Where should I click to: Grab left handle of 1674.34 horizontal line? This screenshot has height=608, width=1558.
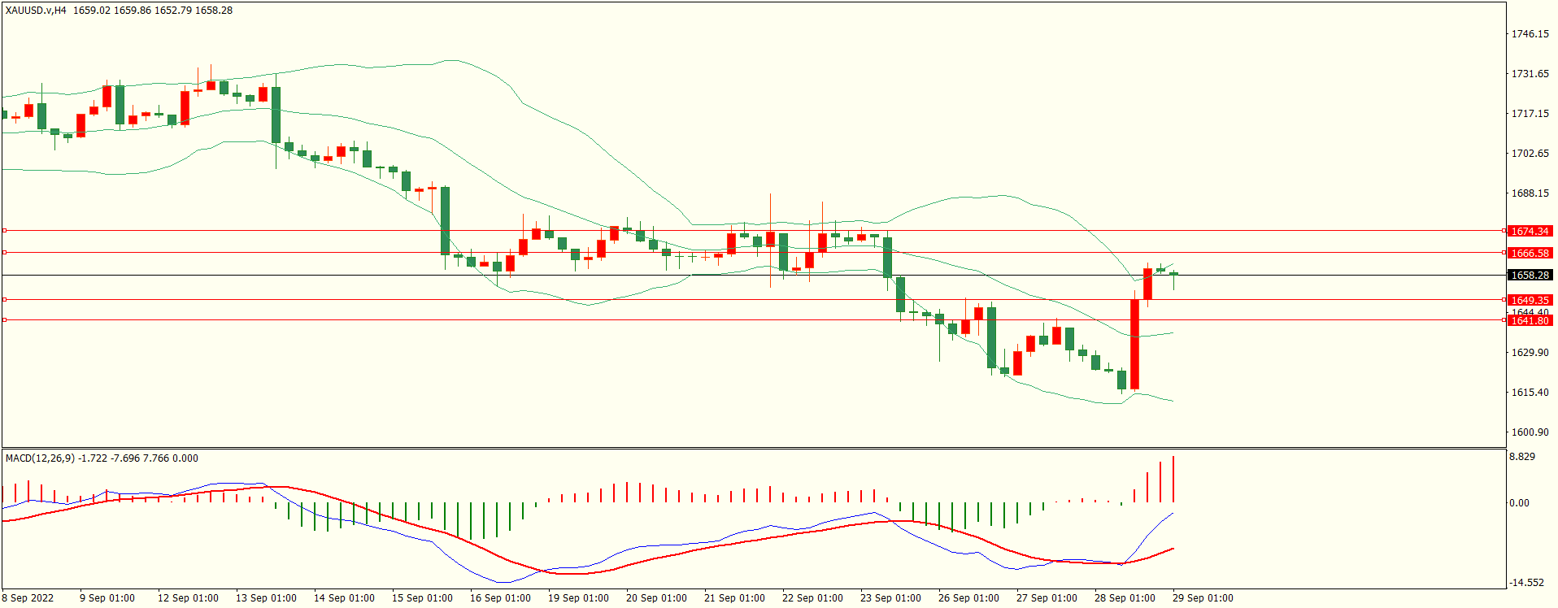click(4, 231)
